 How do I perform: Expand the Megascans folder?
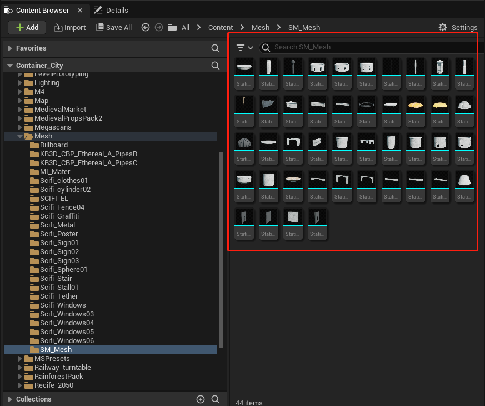(21, 127)
